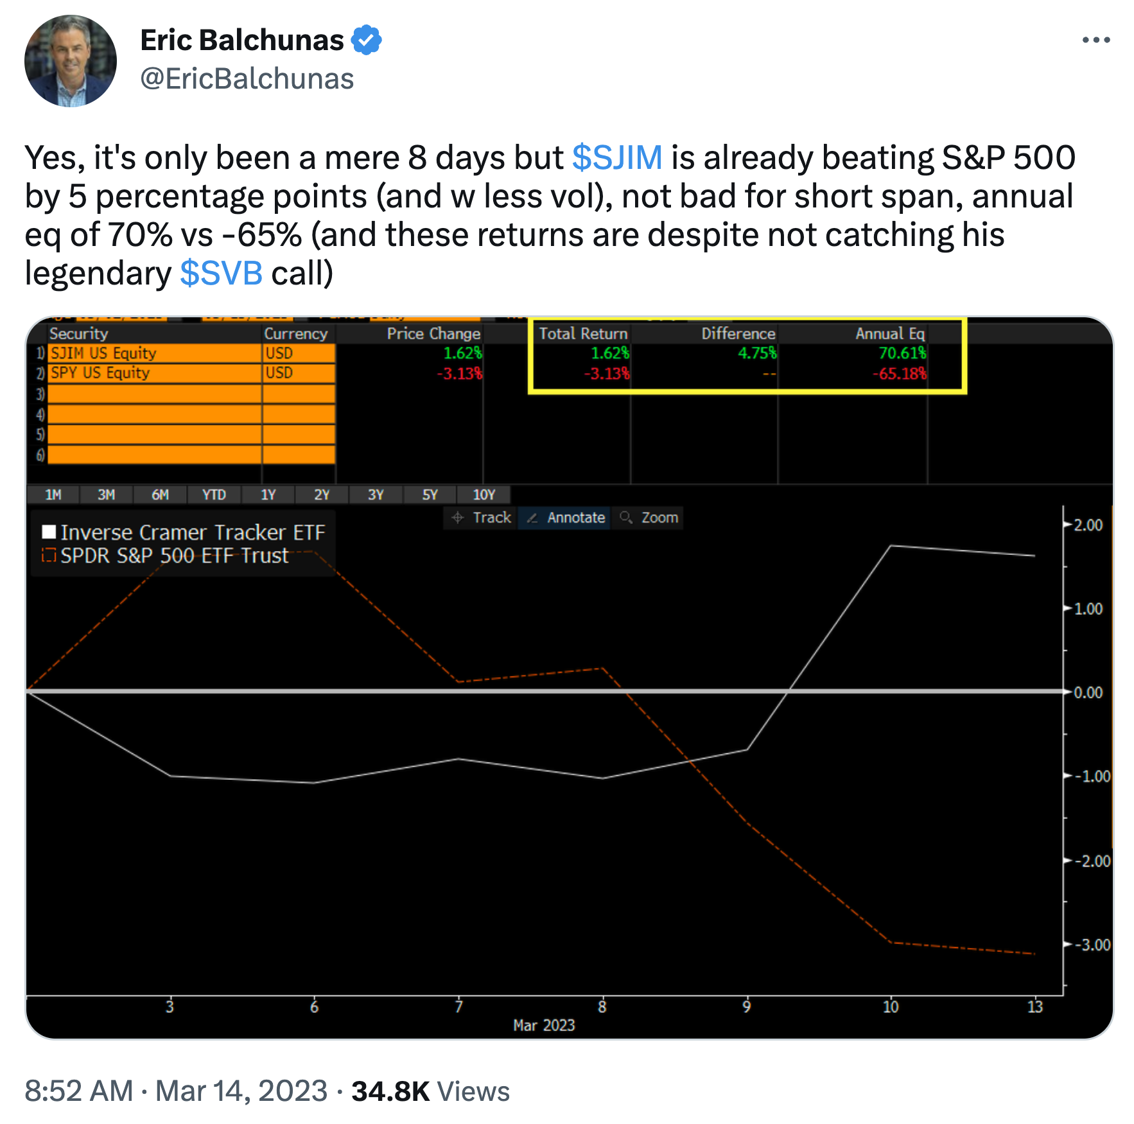Viewport: 1134px width, 1124px height.
Task: Click the empty security row 3 field
Action: coord(154,394)
